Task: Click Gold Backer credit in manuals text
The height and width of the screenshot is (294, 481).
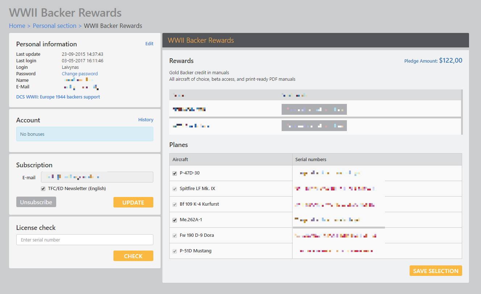Action: 199,73
